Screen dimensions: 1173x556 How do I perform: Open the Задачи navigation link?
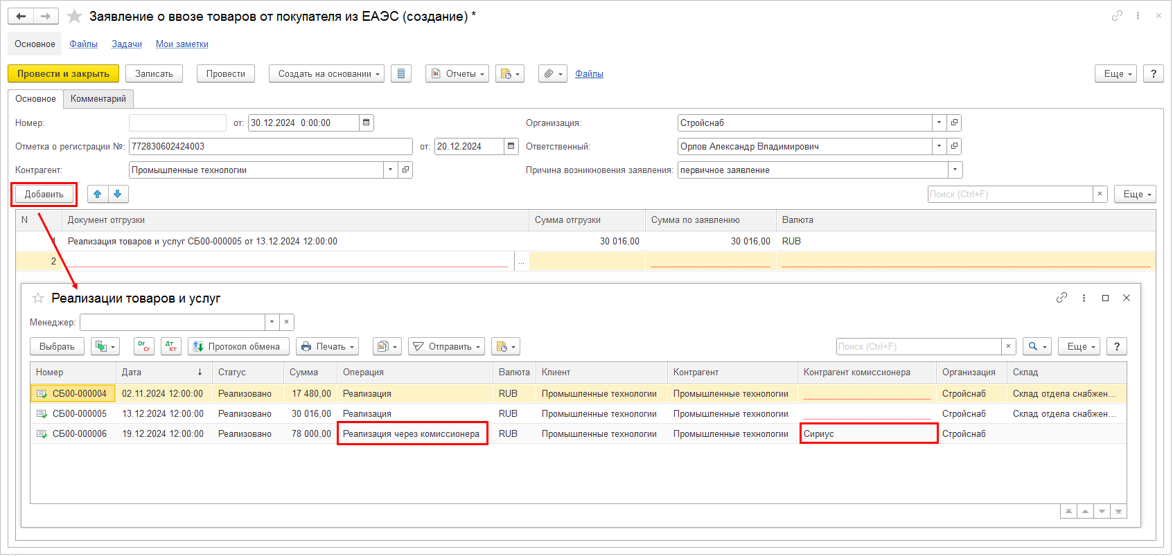(x=127, y=44)
